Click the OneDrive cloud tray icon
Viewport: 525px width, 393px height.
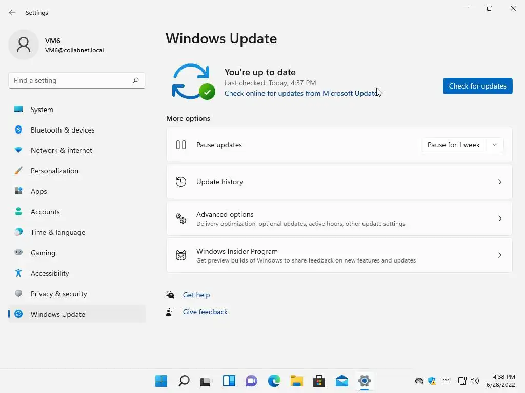click(419, 381)
